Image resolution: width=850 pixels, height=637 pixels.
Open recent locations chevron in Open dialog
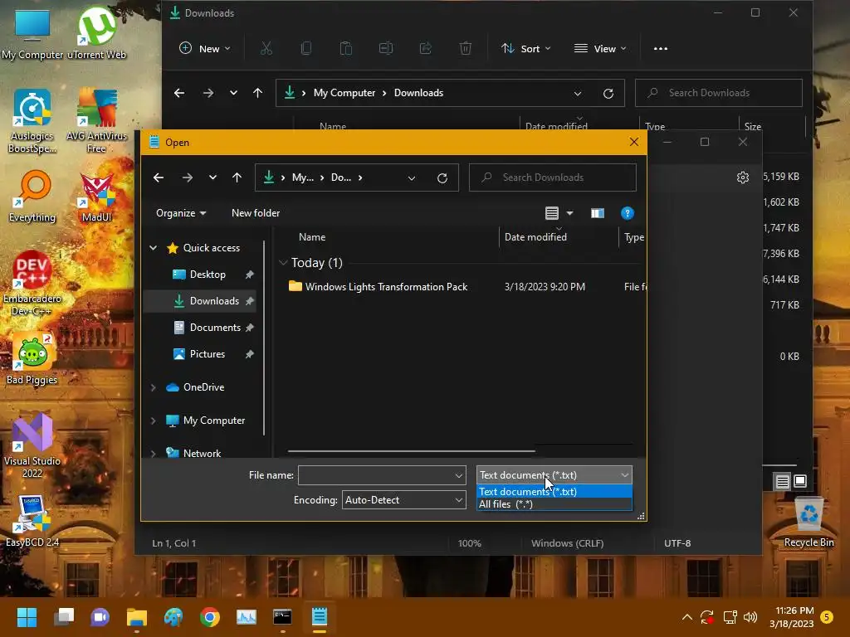coord(212,177)
